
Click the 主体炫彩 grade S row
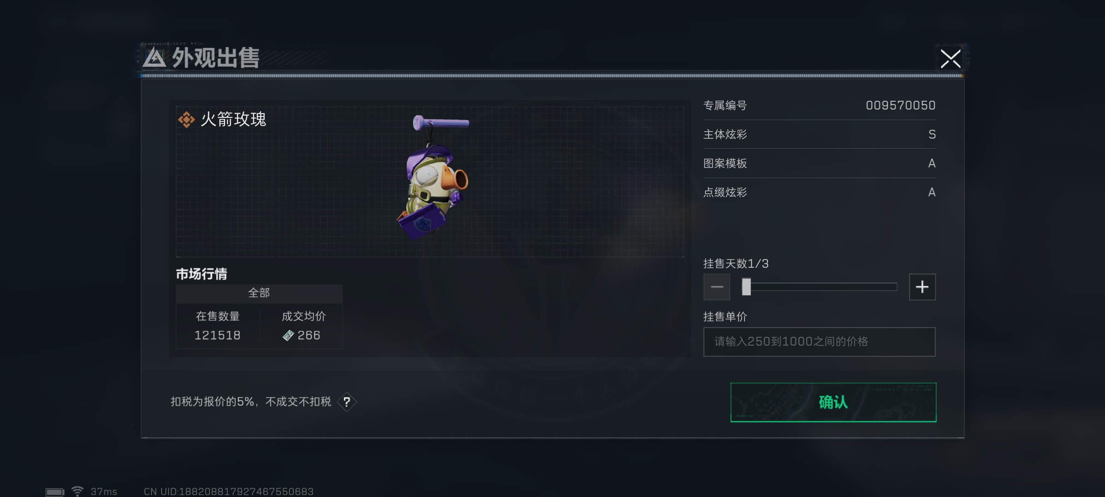(820, 134)
